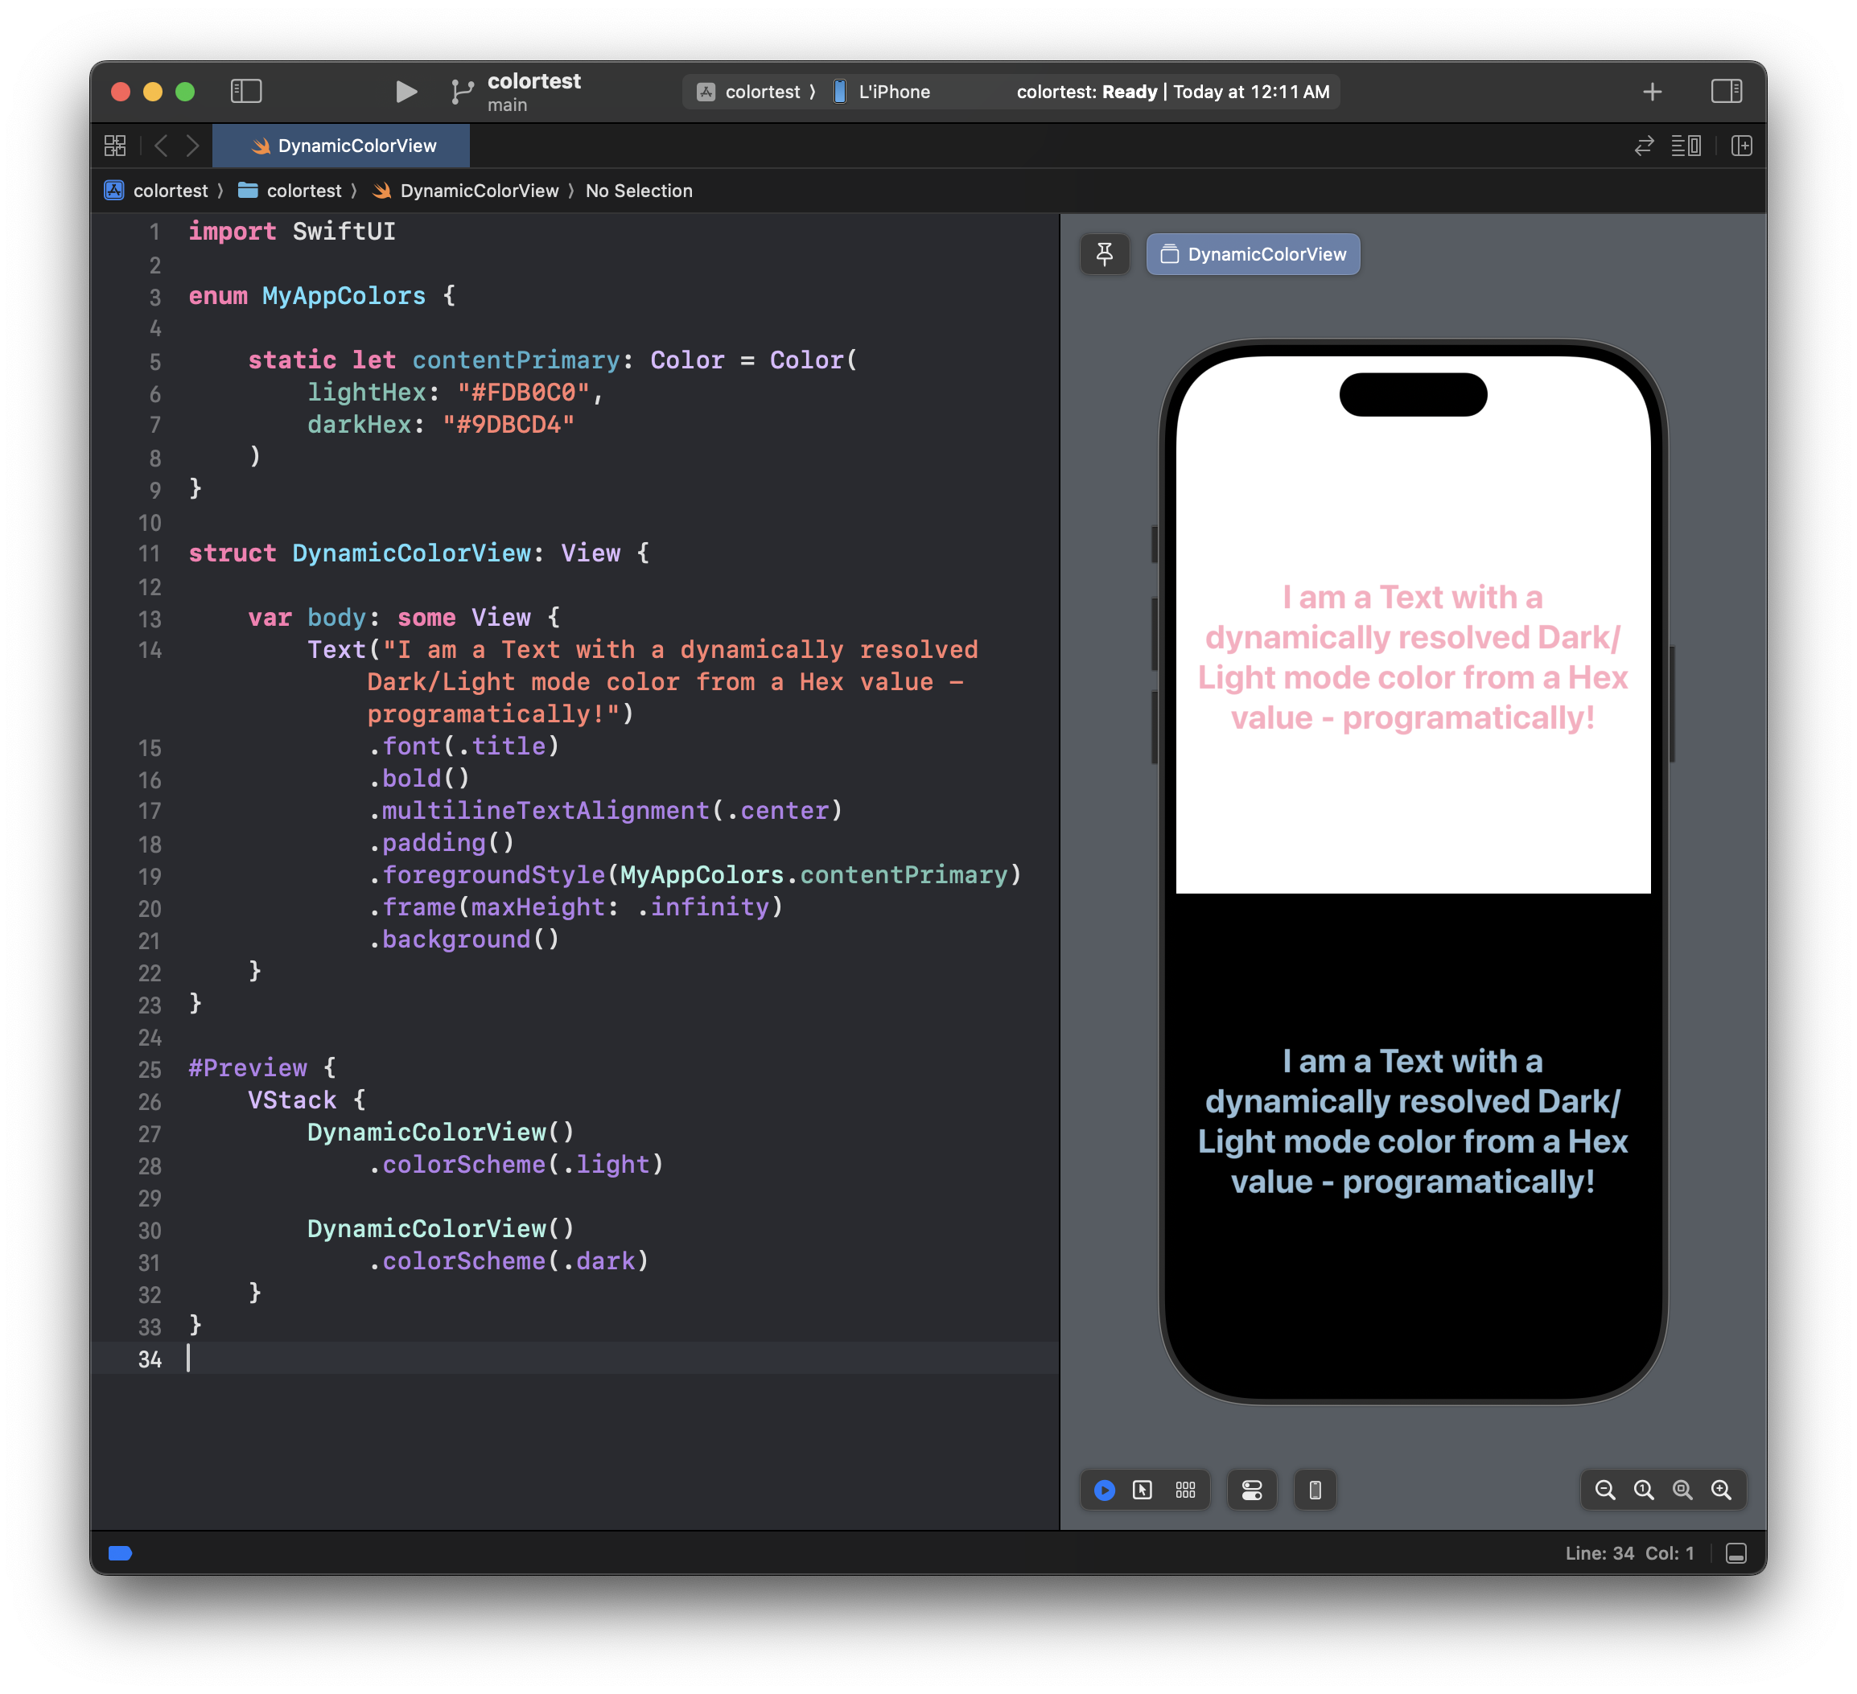The width and height of the screenshot is (1857, 1694).
Task: Click line number 19 in gutter
Action: (x=149, y=875)
